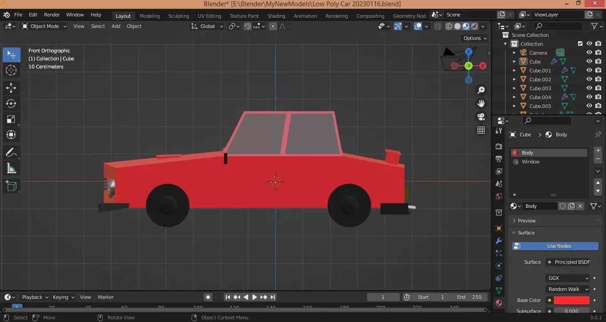
Task: Select the Annotate pencil tool
Action: (x=12, y=153)
